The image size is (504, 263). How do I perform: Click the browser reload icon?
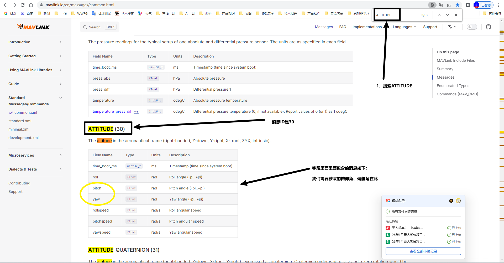pyautogui.click(x=23, y=5)
